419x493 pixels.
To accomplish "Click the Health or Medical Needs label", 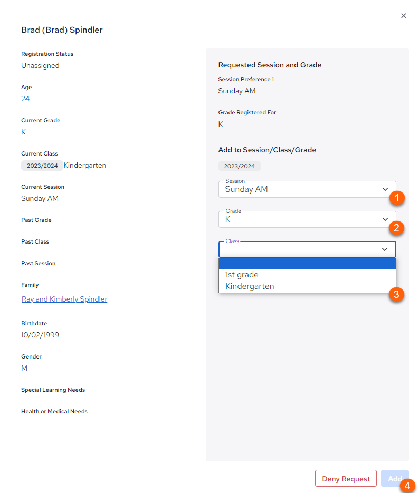I will (54, 411).
